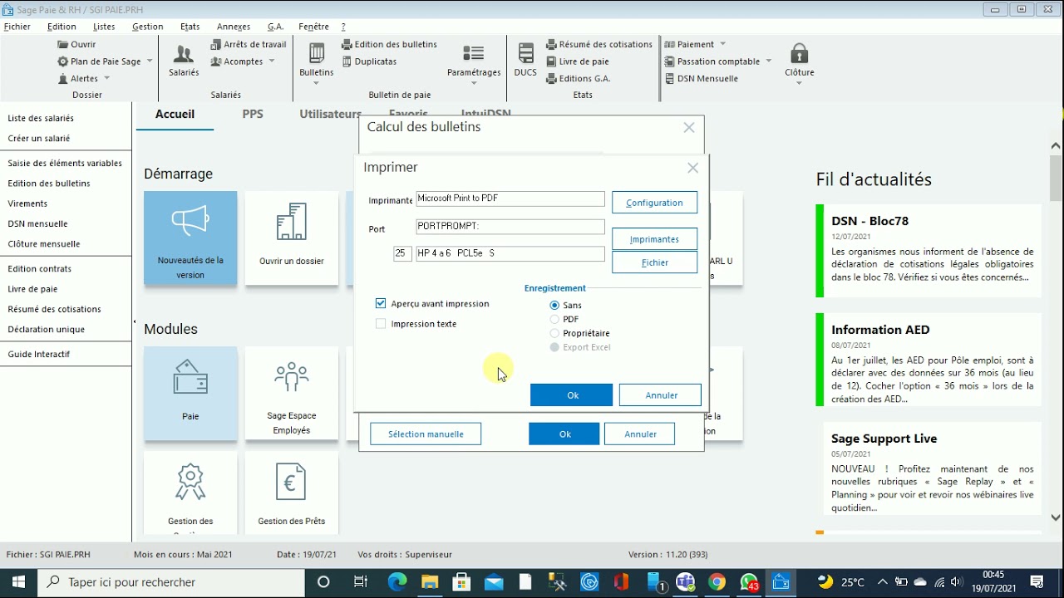This screenshot has height=598, width=1064.
Task: Click the Configuration button
Action: (x=654, y=203)
